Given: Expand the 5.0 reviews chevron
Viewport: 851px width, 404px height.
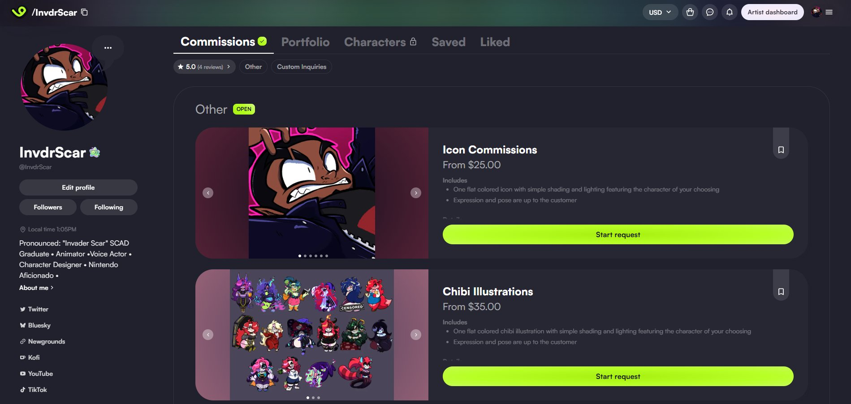Looking at the screenshot, I should point(229,67).
